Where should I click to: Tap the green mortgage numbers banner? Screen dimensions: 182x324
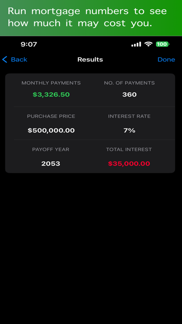[x=91, y=18]
